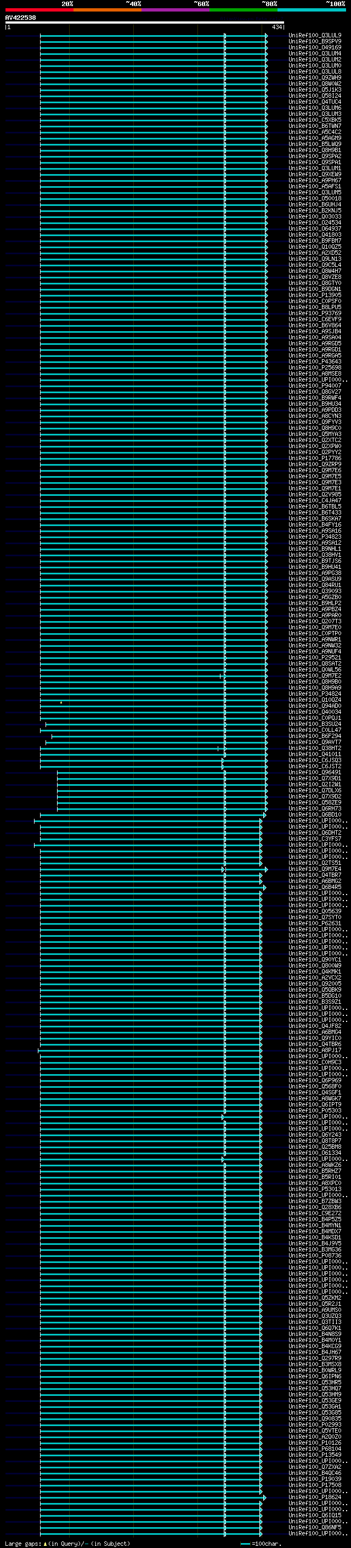Open hit UniRef100_Q5J1K3
The width and height of the screenshot is (351, 1548).
pos(315,90)
